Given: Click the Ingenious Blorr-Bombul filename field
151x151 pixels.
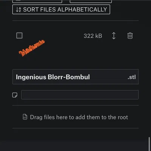Looking at the screenshot, I should [75, 77].
